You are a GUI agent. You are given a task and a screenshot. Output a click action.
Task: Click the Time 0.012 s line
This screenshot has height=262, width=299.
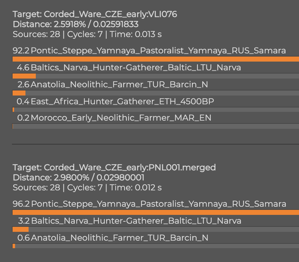[87, 188]
